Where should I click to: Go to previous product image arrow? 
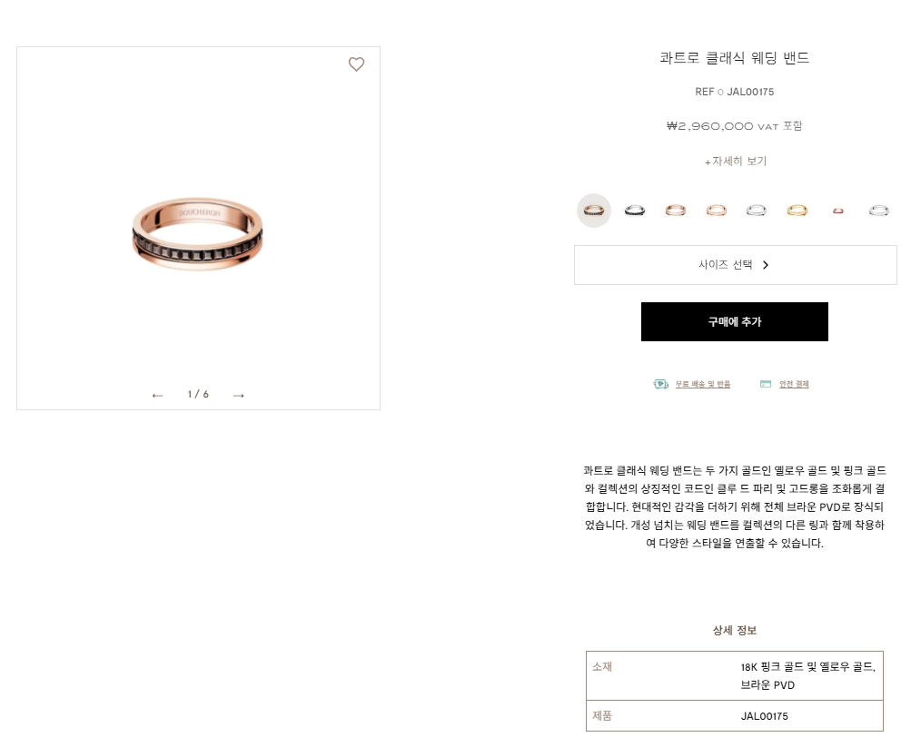pos(157,395)
